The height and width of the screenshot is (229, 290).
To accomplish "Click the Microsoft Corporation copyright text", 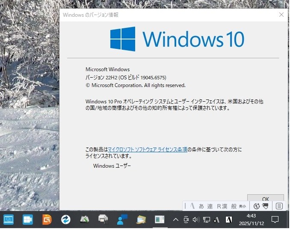I will (x=136, y=85).
